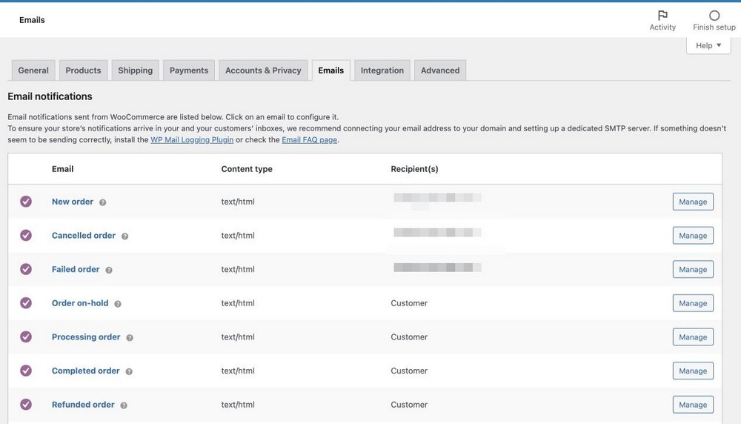The image size is (741, 424).
Task: Click text/html in the Completed order row
Action: coord(238,371)
